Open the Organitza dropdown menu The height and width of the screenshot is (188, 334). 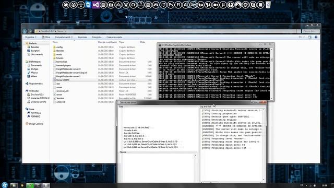(31, 37)
